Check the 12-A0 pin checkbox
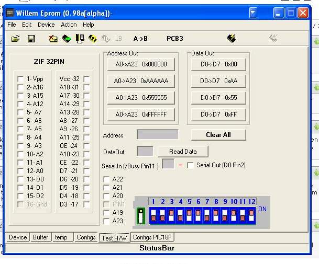The width and height of the screenshot is (319, 264). (x=20, y=171)
